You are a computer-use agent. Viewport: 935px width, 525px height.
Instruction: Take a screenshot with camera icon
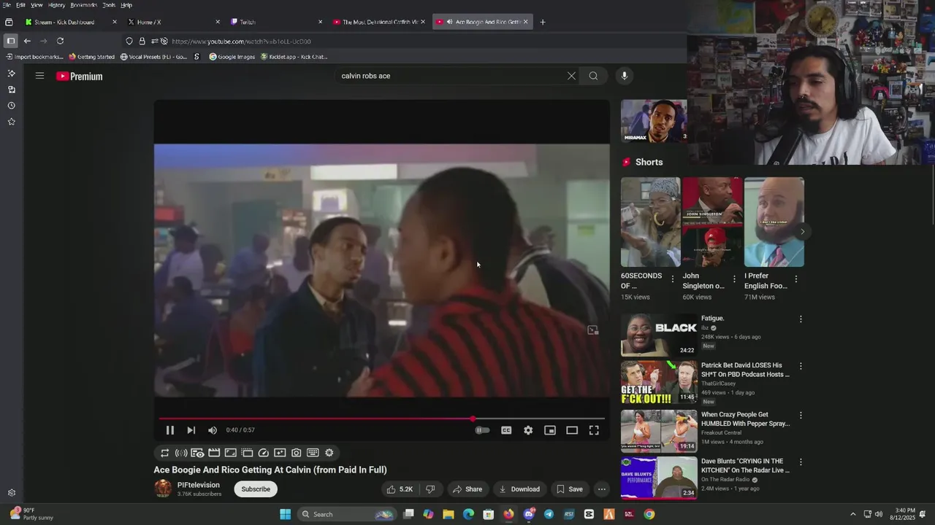click(x=296, y=453)
